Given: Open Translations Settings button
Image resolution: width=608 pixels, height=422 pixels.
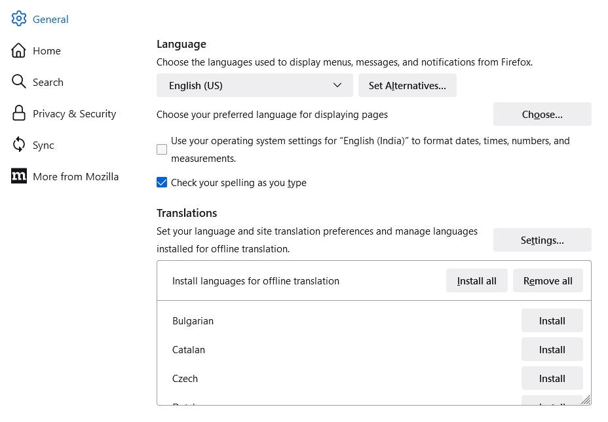Looking at the screenshot, I should (x=542, y=240).
